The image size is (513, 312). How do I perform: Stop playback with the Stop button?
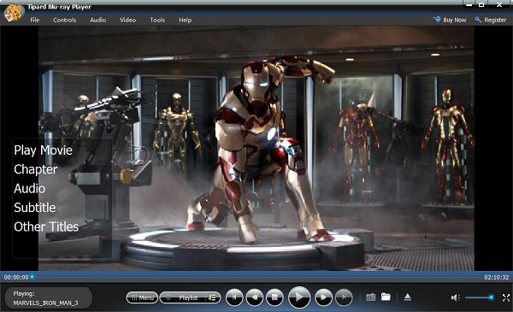click(x=274, y=297)
